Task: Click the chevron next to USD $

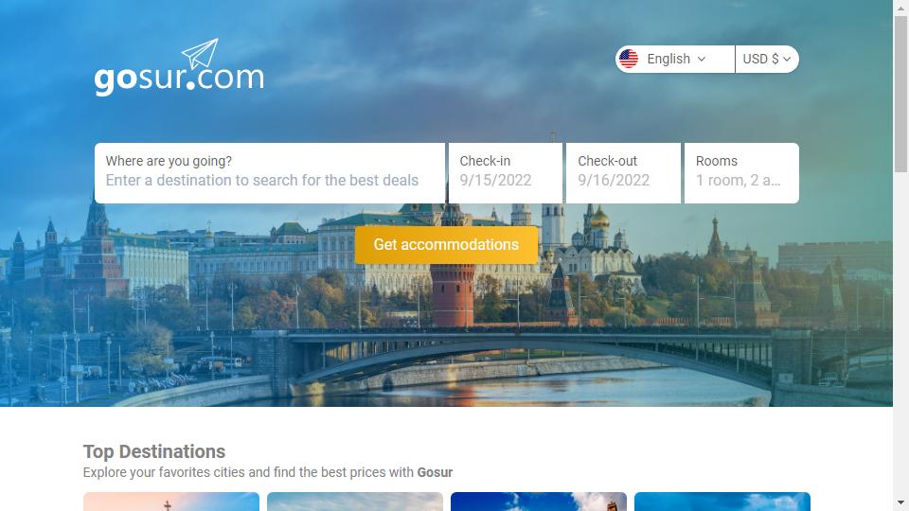Action: (x=787, y=59)
